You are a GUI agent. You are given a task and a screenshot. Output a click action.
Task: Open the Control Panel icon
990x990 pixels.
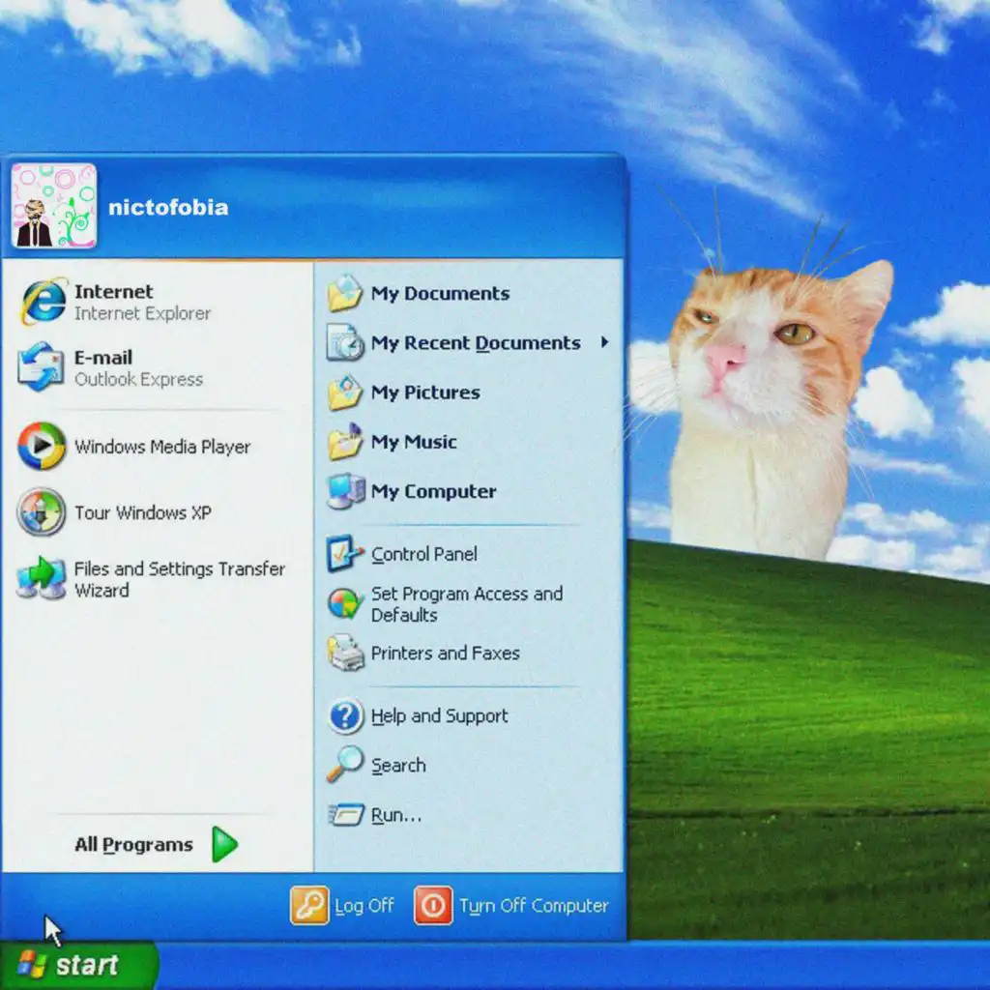345,554
